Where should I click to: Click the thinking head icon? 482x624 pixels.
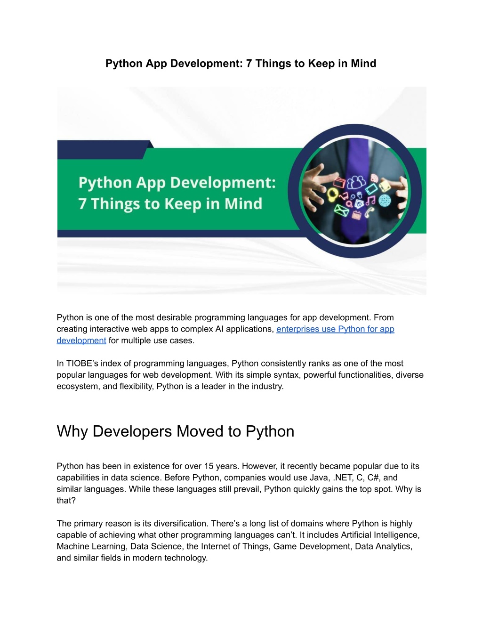click(x=359, y=194)
